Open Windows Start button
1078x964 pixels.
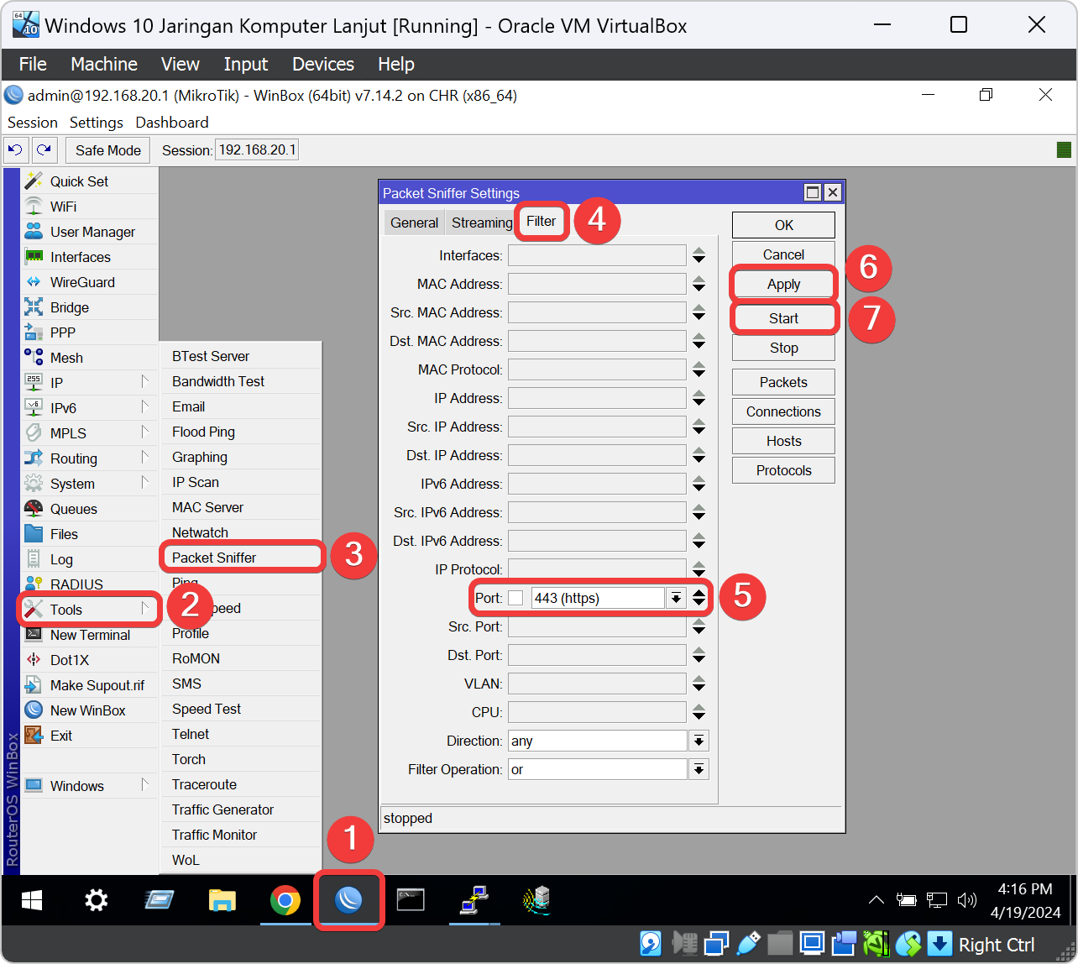pos(32,901)
